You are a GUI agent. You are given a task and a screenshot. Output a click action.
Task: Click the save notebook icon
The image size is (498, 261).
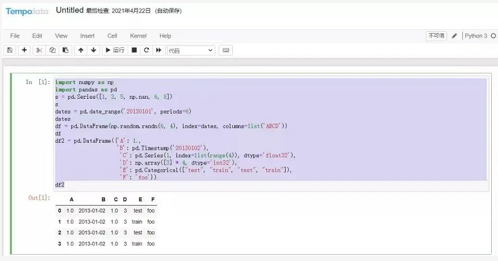(10, 50)
